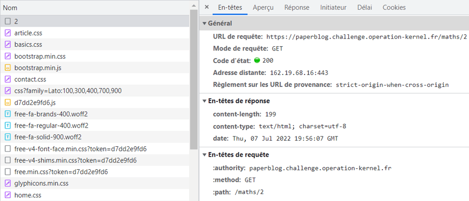Viewport: 469px width, 201px height.
Task: Click the stylesheet icon next to basics.css
Action: coord(8,45)
